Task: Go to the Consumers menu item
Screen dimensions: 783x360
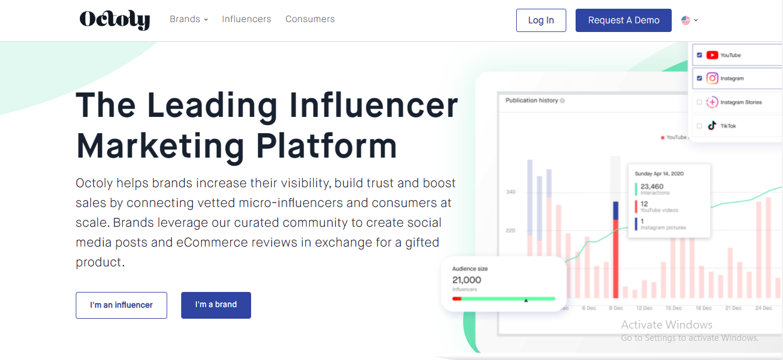Action: pyautogui.click(x=310, y=19)
